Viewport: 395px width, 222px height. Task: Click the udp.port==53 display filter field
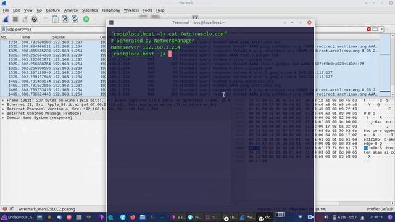56,30
